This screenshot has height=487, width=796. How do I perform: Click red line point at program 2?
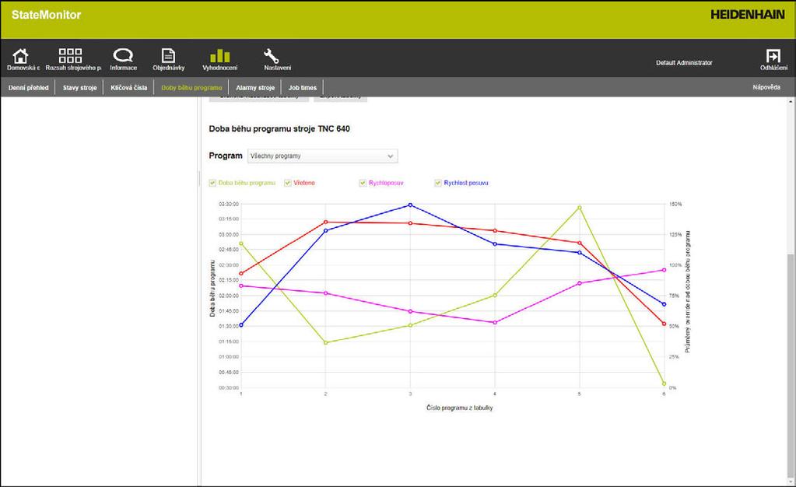(x=325, y=222)
